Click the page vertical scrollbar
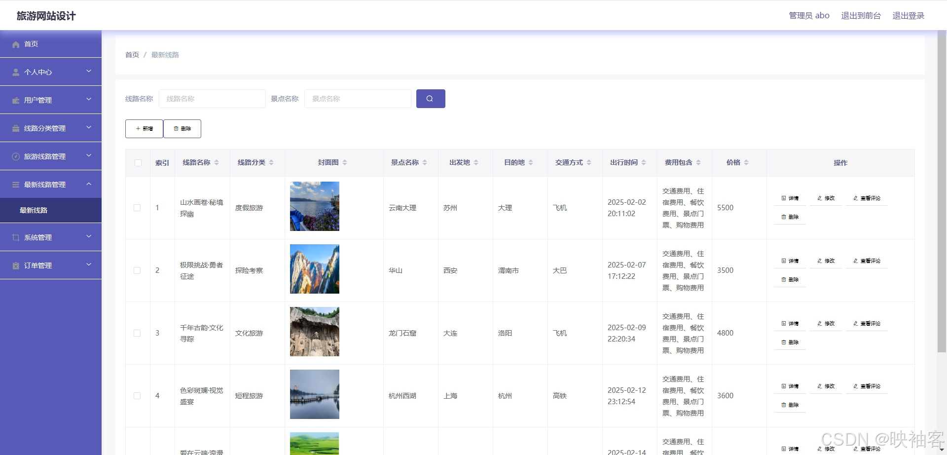The width and height of the screenshot is (947, 455). (x=942, y=192)
